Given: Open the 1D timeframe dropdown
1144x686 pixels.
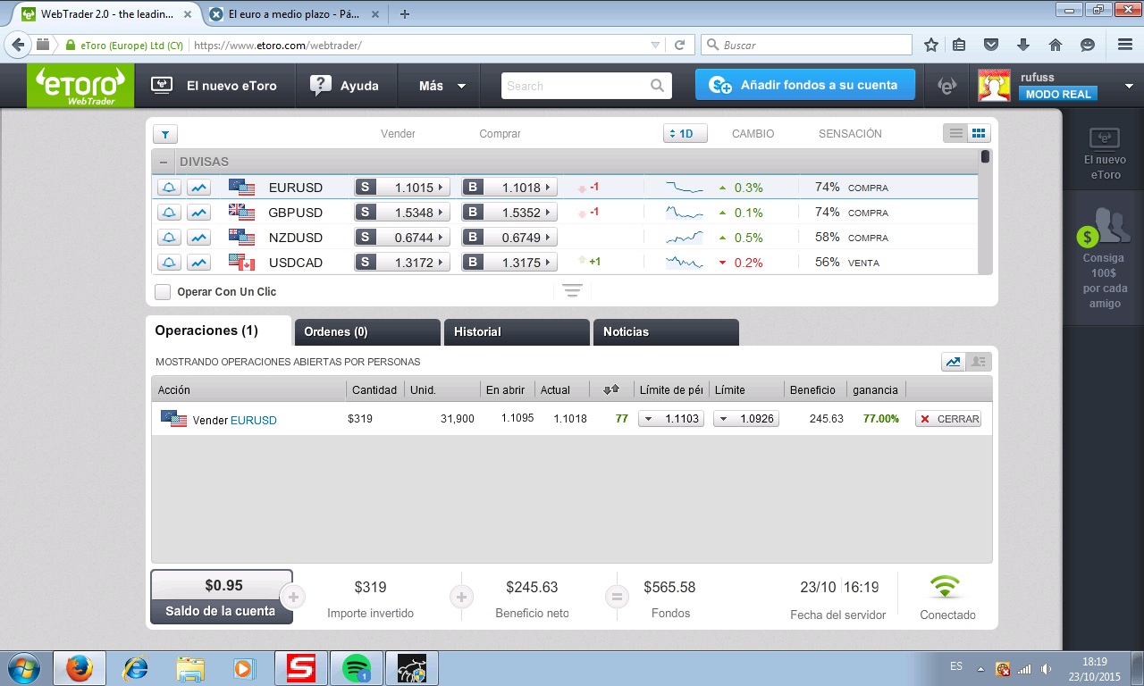Looking at the screenshot, I should click(686, 134).
